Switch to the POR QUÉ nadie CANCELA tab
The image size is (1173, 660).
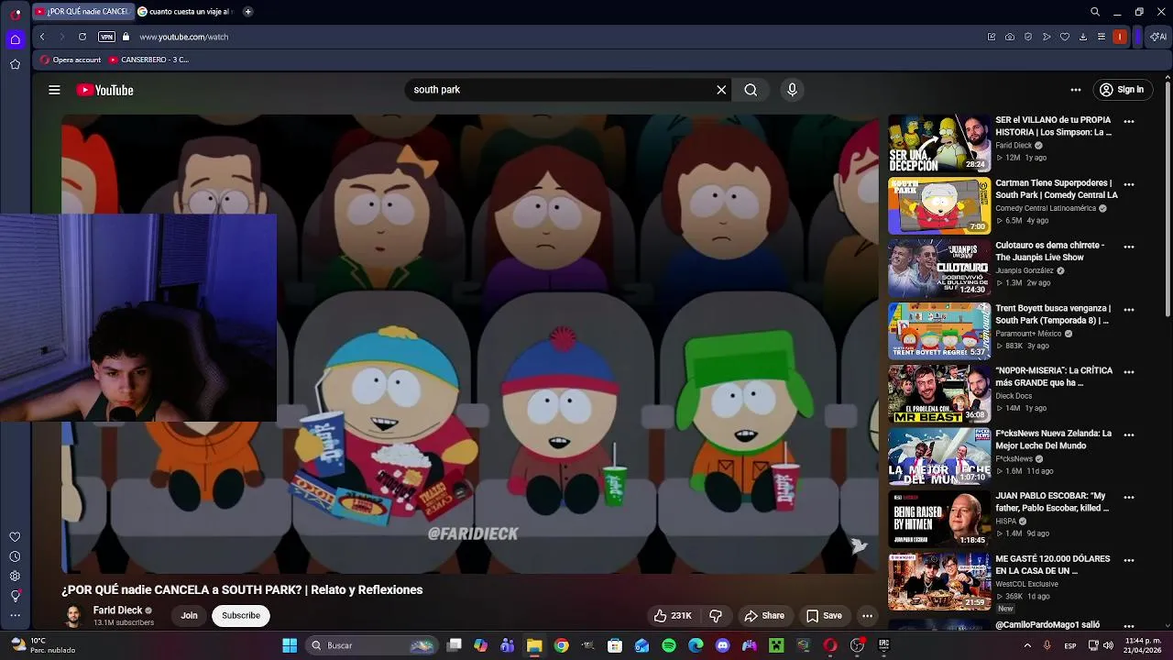[x=82, y=12]
